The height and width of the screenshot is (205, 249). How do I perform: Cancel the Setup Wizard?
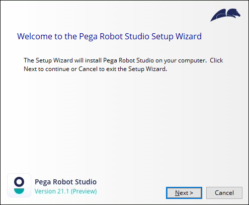click(224, 193)
